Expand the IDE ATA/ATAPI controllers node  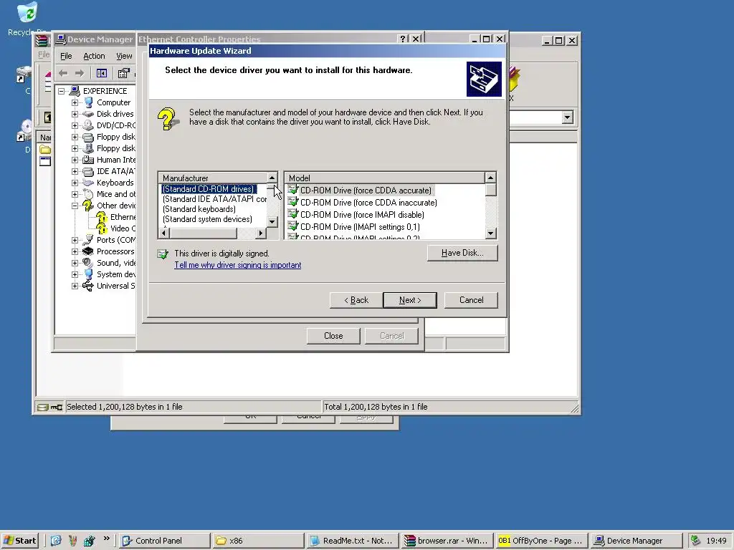pos(75,171)
